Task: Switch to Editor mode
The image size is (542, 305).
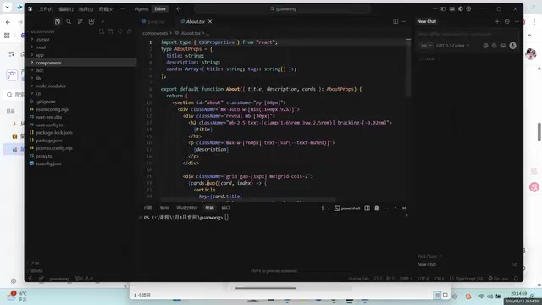Action: point(160,9)
